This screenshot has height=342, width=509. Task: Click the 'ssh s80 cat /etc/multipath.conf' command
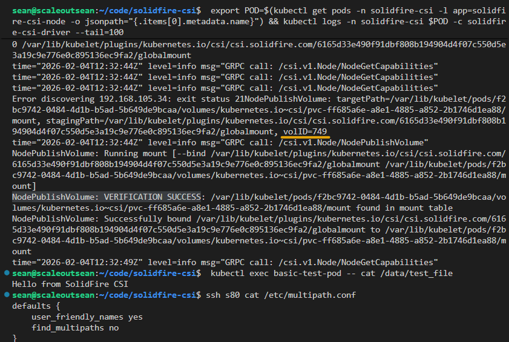coord(281,295)
